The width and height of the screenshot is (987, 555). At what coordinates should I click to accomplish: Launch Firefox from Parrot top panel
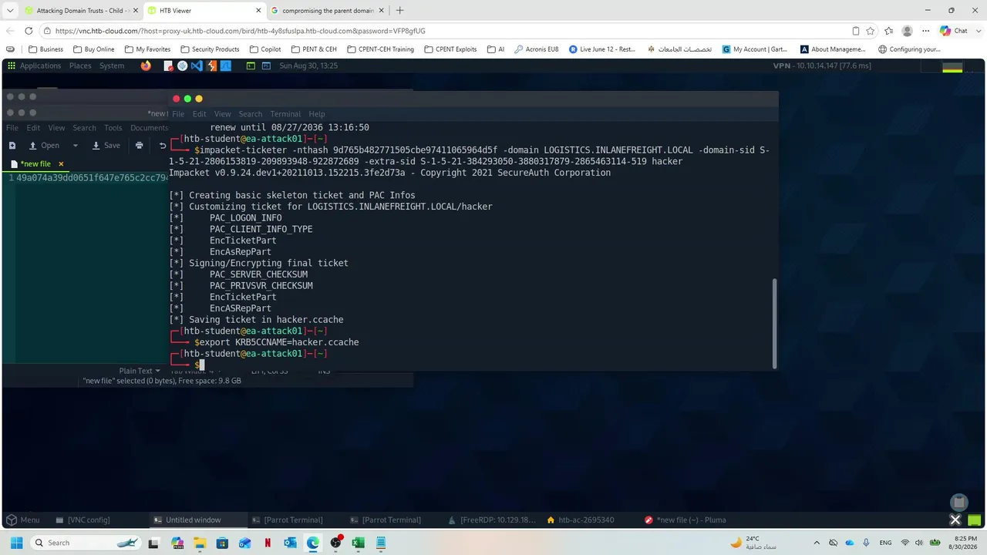[147, 66]
